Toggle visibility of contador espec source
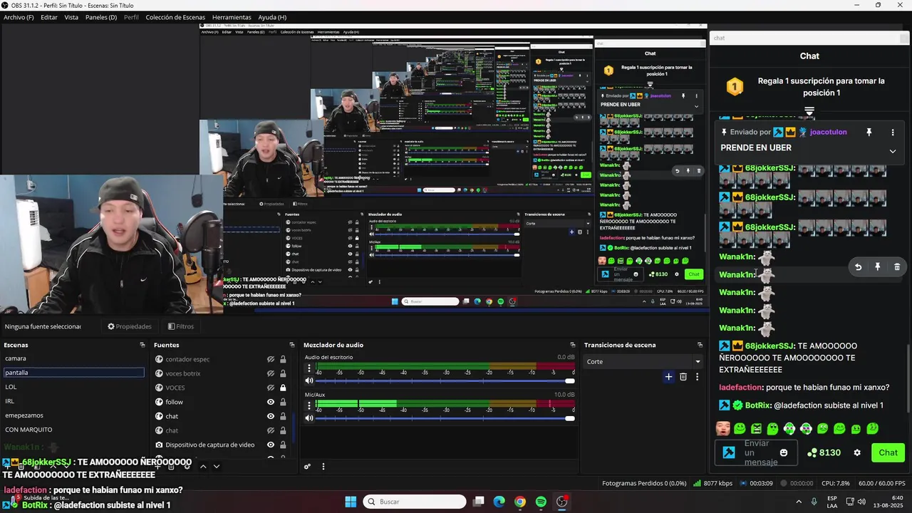This screenshot has width=912, height=513. coord(271,359)
